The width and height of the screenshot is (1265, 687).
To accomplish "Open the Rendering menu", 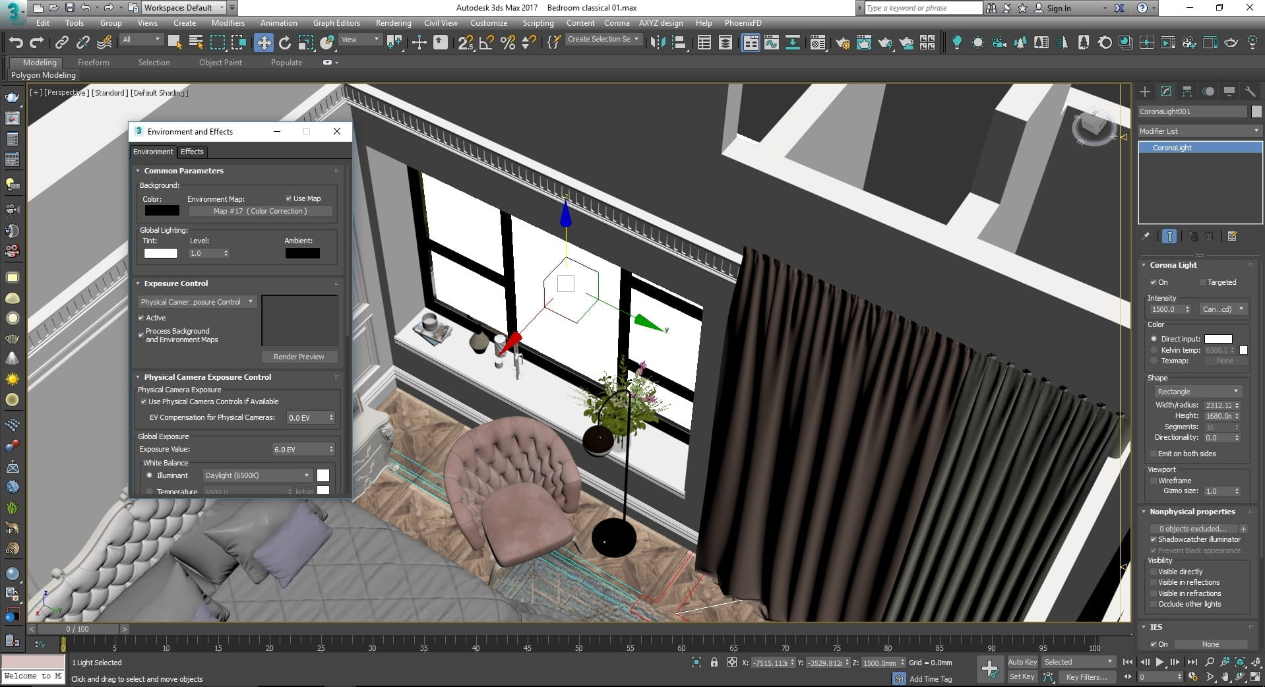I will click(393, 22).
